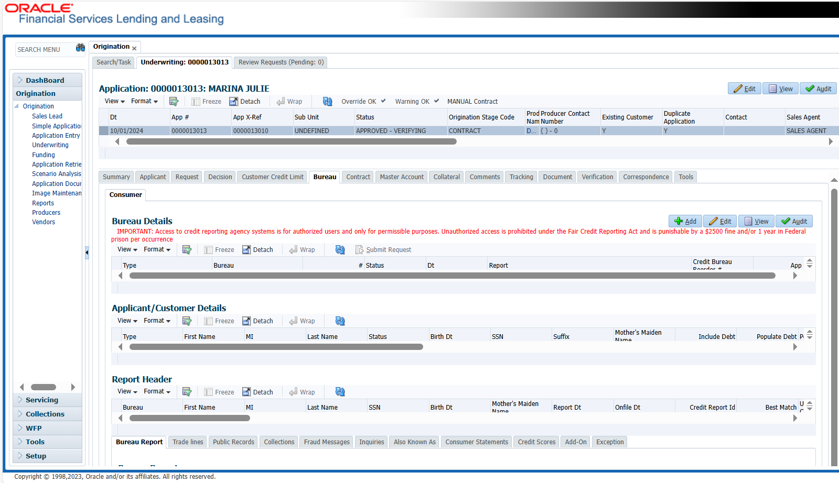Collapse the Origination tree node
Viewport: 839px width, 483px height.
17,106
